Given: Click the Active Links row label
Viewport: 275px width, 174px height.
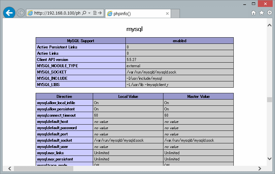Looking at the screenshot, I should [48, 53].
